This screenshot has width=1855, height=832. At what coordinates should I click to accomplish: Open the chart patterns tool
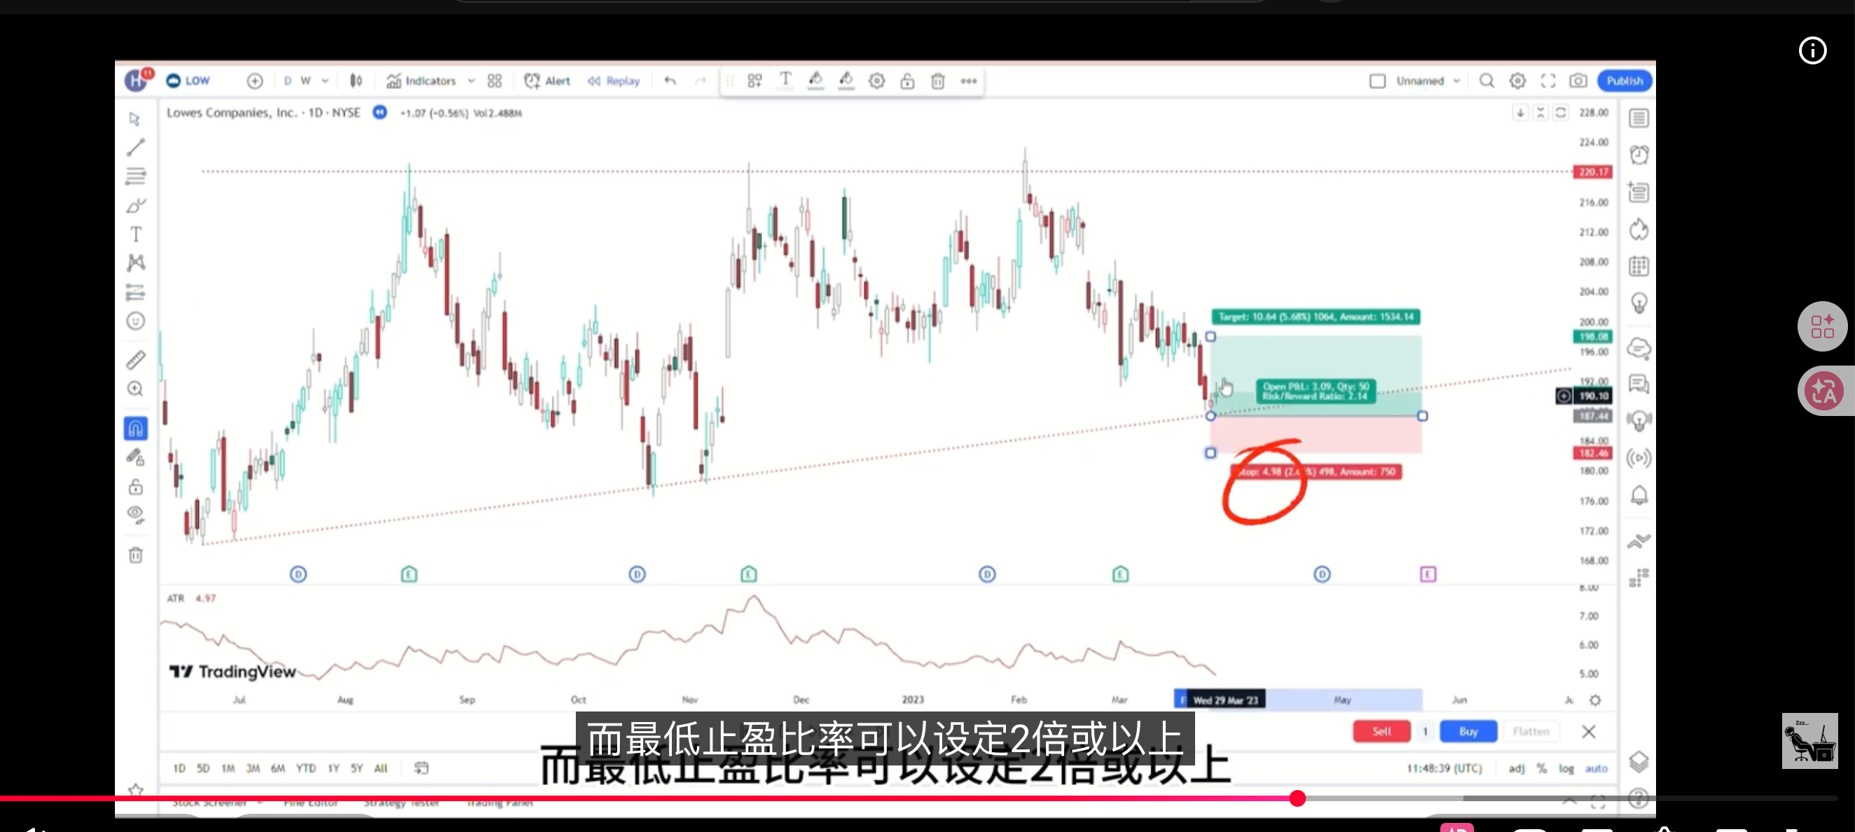pyautogui.click(x=135, y=263)
